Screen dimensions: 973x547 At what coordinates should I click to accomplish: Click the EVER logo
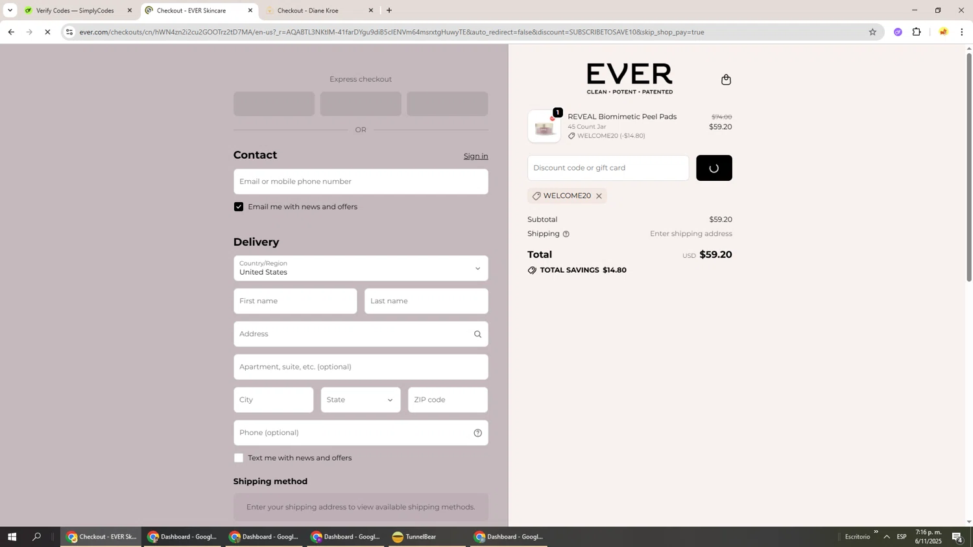point(630,78)
